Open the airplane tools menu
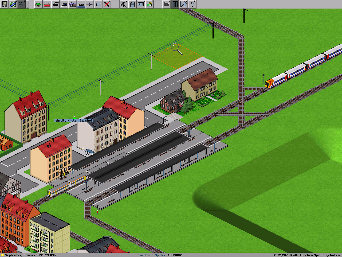This screenshot has height=257, width=342. click(90, 4)
